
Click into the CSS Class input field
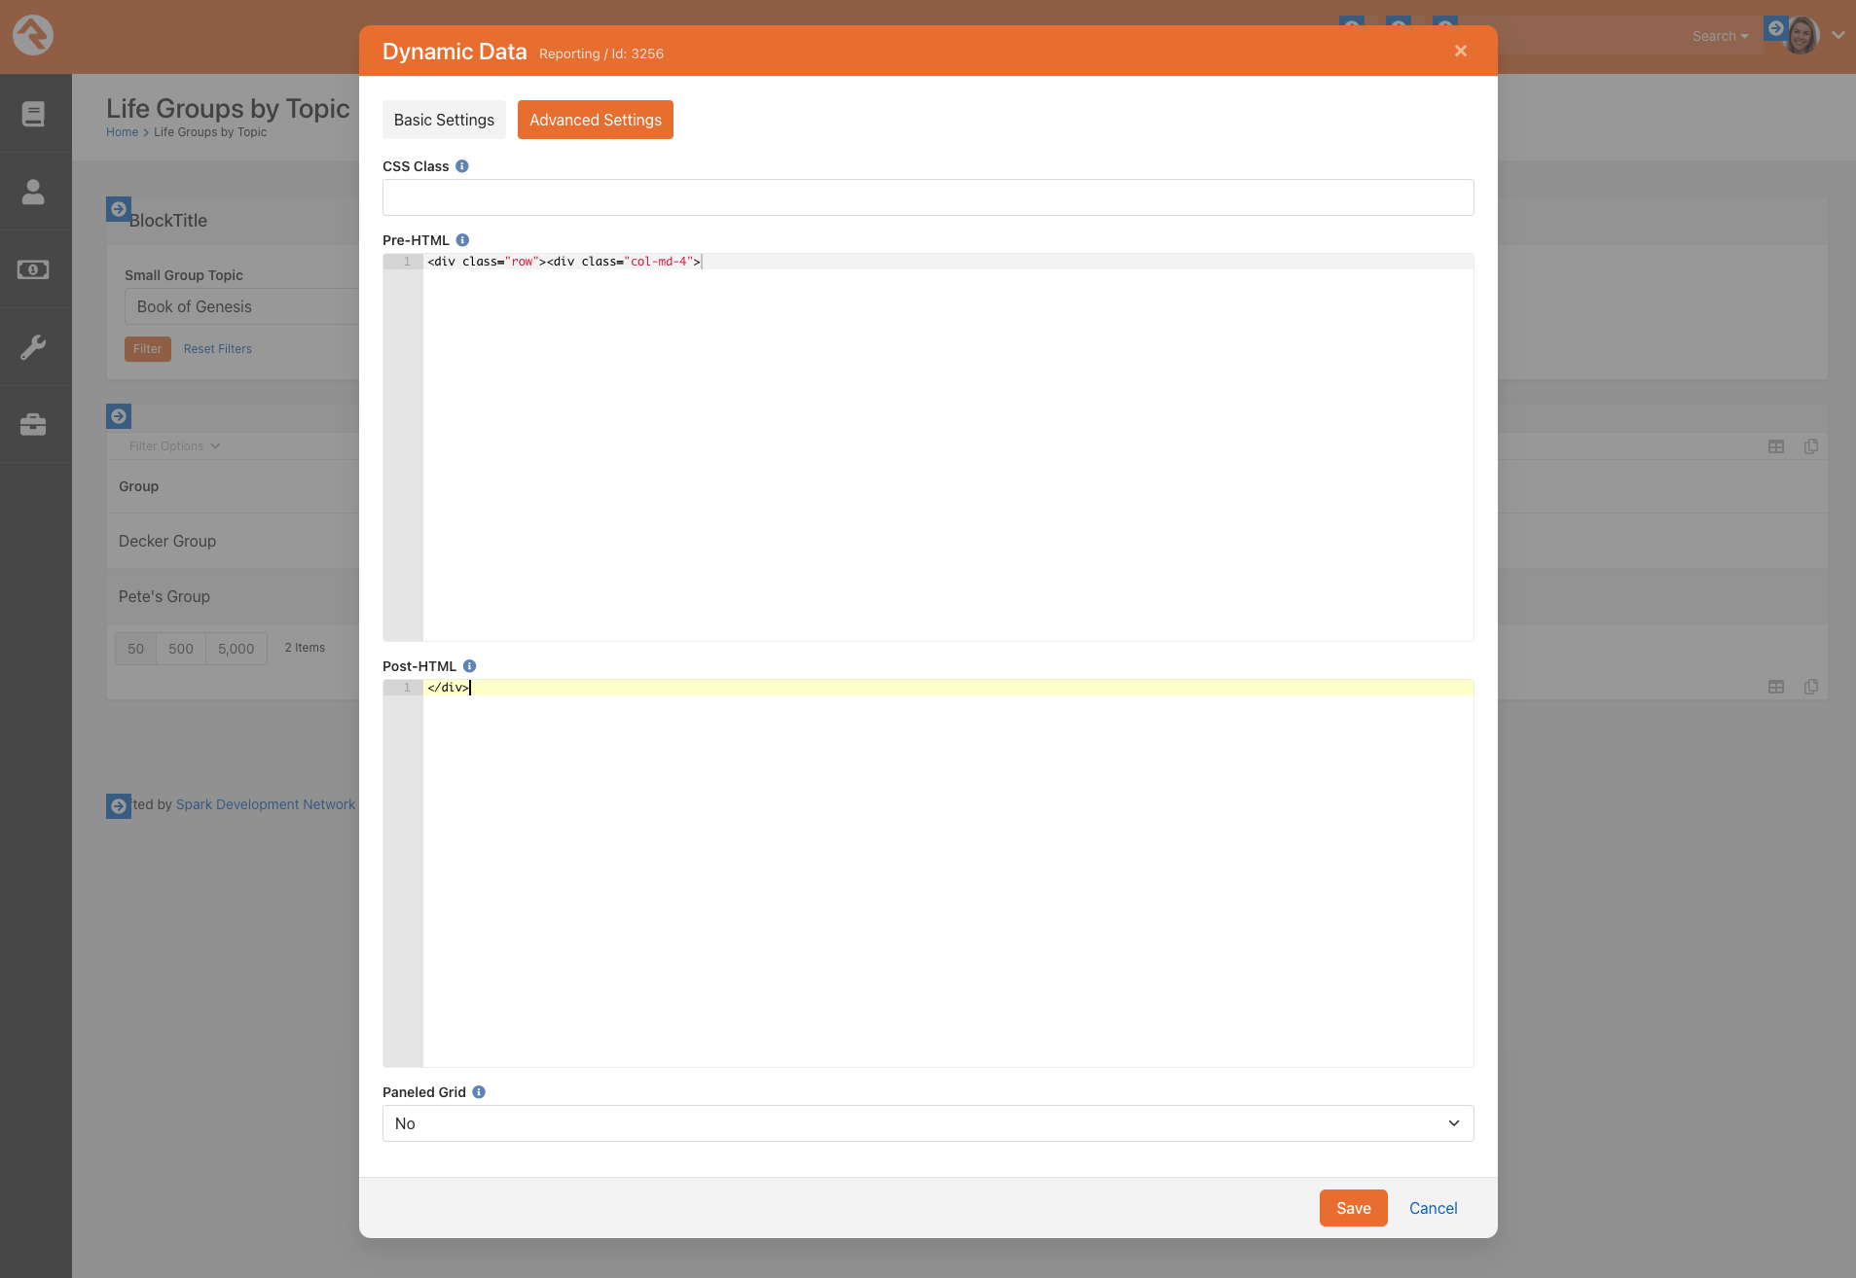(928, 197)
